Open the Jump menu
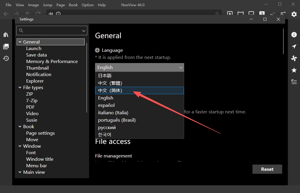The width and height of the screenshot is (300, 193). 48,5
